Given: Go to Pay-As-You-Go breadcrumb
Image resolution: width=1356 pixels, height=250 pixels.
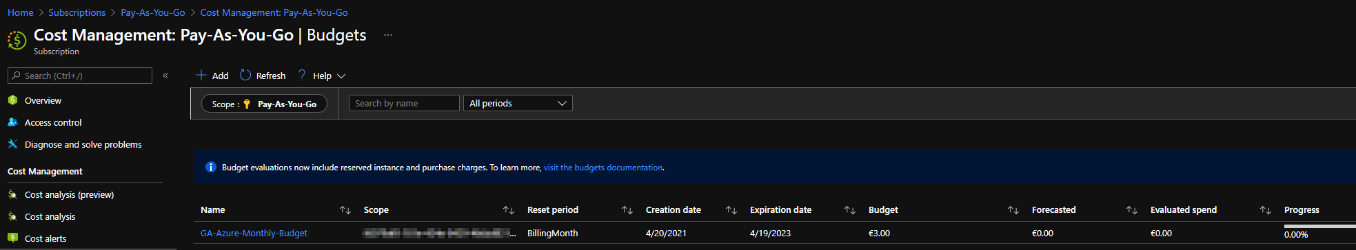Looking at the screenshot, I should pos(153,12).
